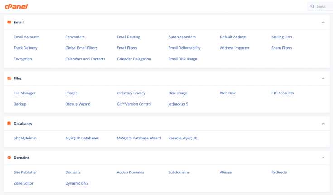
Task: Open Disk Usage under Files
Action: [x=178, y=93]
